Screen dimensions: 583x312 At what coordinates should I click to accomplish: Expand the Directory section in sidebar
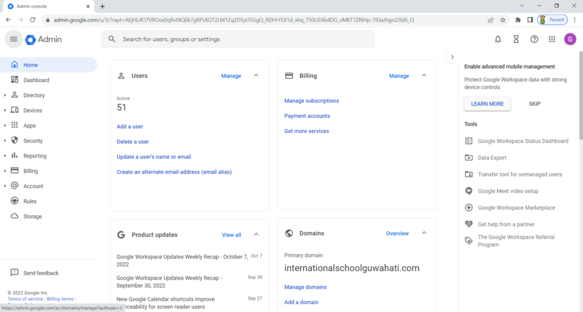coord(5,95)
